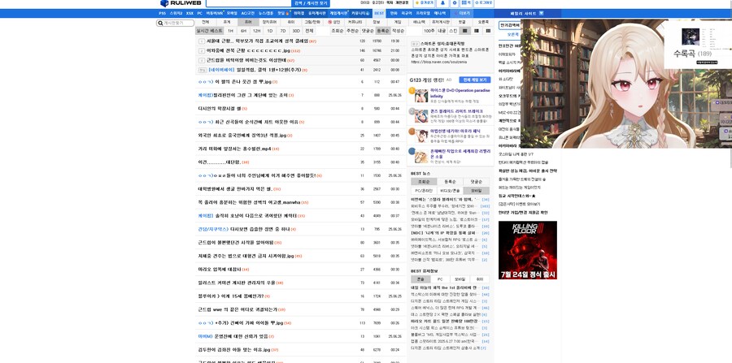Screen dimensions: 732x363
Task: Select 비디오/콘솔 tab under BEST 뉴스
Action: [x=451, y=191]
